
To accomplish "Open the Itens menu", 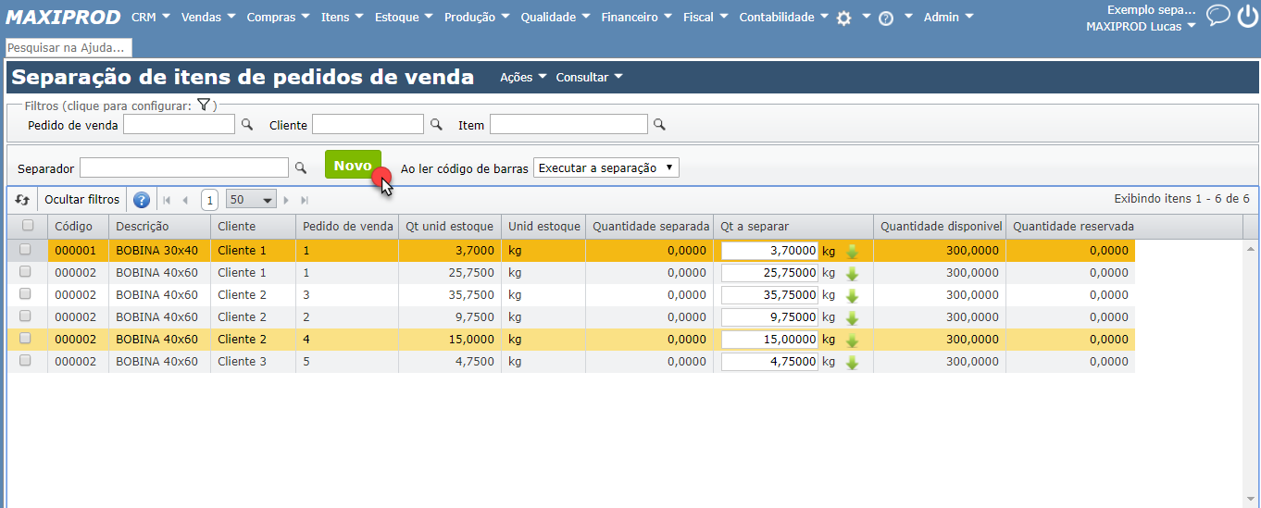I will 343,17.
